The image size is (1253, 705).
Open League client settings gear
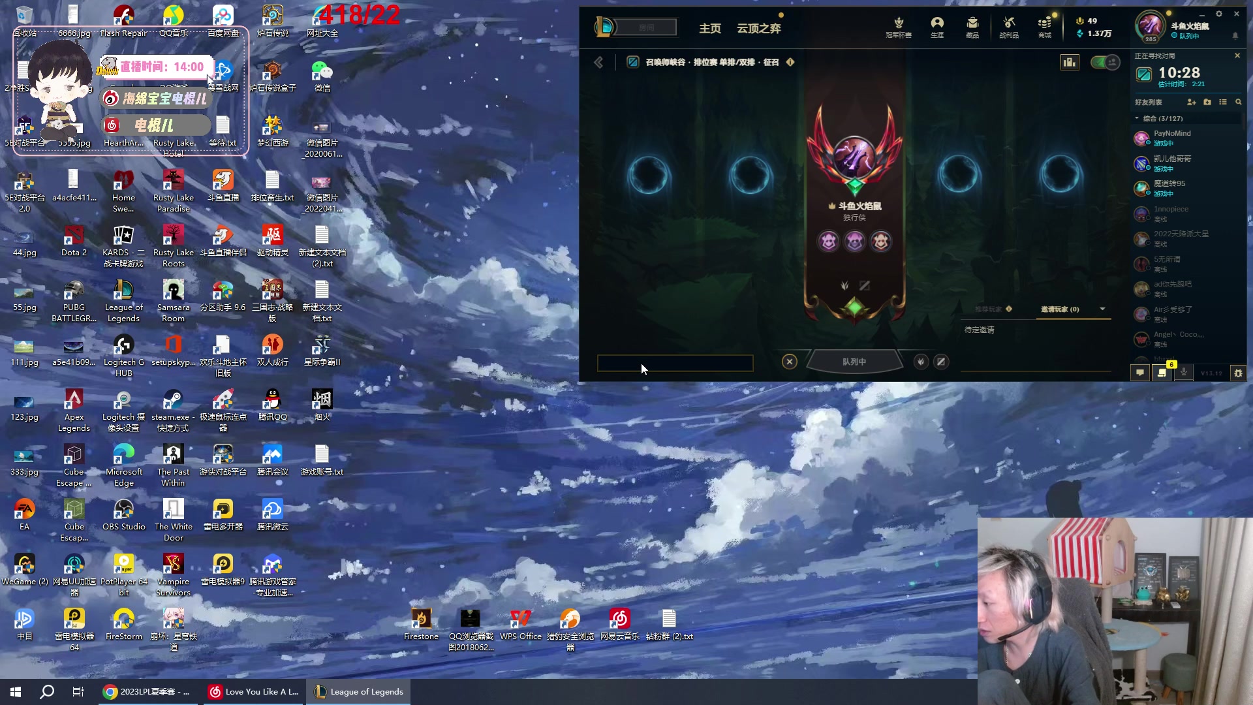tap(1218, 14)
